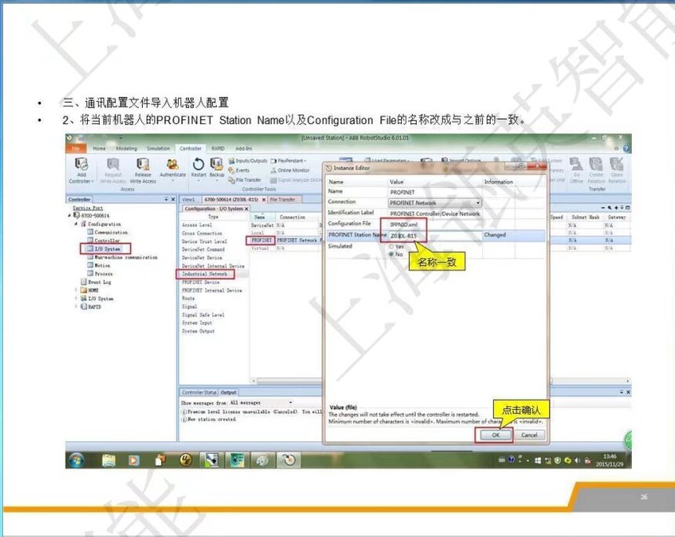Click OK in Instance Editor
The height and width of the screenshot is (537, 675).
pos(495,435)
